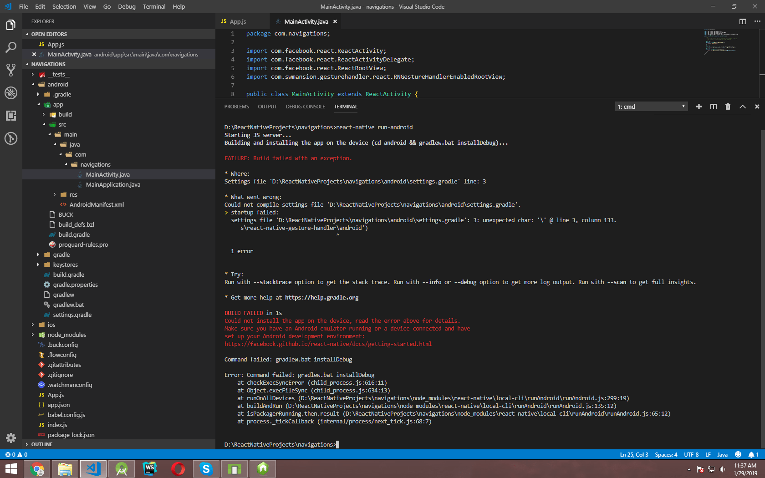This screenshot has width=765, height=478.
Task: Open the File menu
Action: click(24, 6)
